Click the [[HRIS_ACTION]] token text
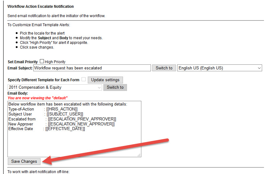Viewport: 278px width, 174px height. pyautogui.click(x=62, y=109)
